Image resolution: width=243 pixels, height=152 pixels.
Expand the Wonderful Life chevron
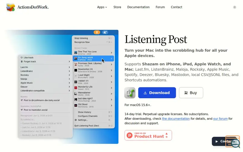point(111,88)
